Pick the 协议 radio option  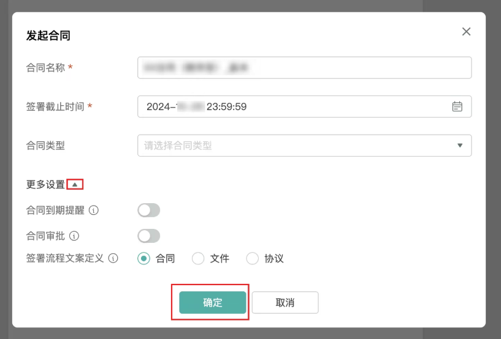point(253,258)
